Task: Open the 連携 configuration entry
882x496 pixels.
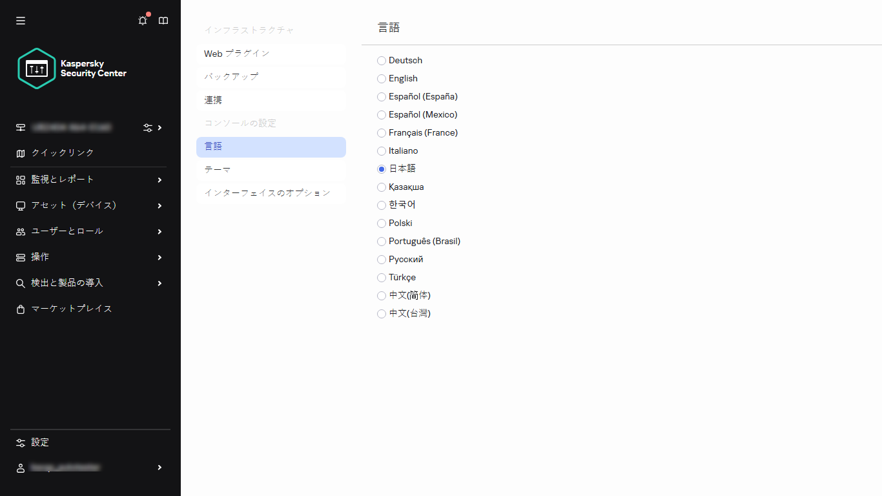Action: [213, 100]
